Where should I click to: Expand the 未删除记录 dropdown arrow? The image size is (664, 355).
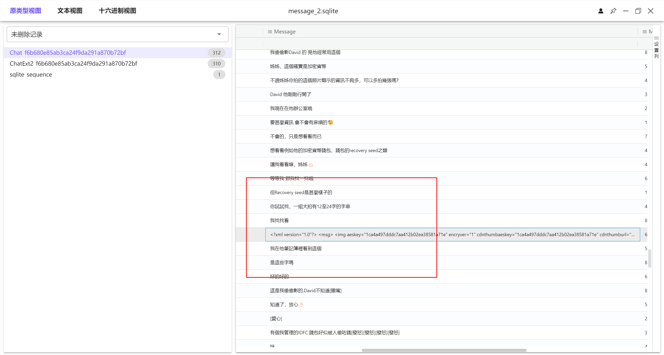219,34
